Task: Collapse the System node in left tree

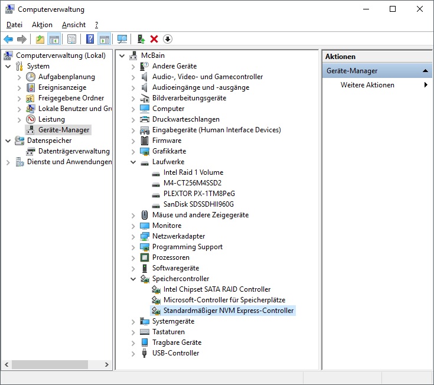Action: pos(8,66)
